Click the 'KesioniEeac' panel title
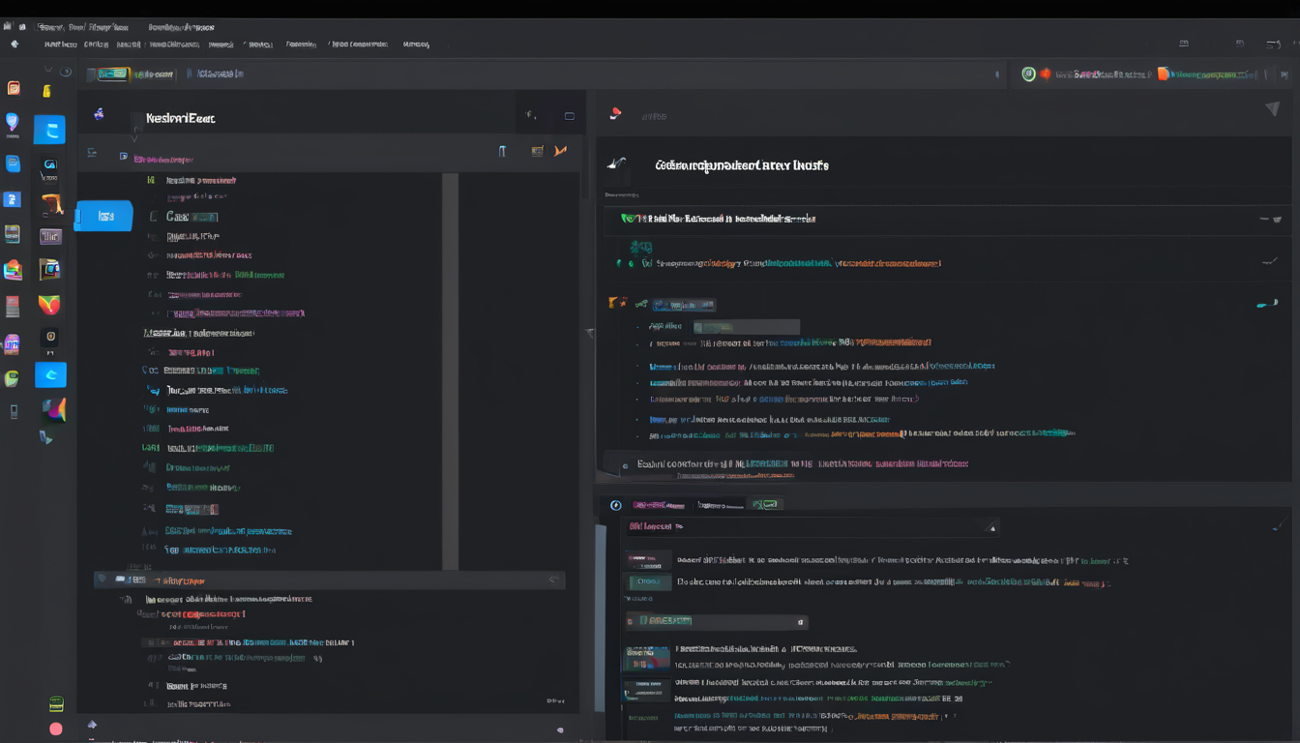Viewport: 1300px width, 743px height. click(180, 118)
